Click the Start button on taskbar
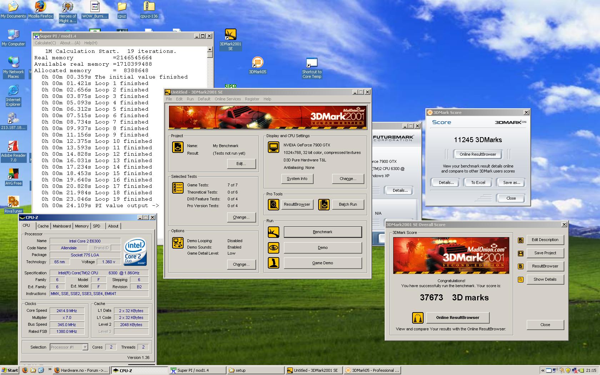This screenshot has width=600, height=375. pyautogui.click(x=10, y=370)
